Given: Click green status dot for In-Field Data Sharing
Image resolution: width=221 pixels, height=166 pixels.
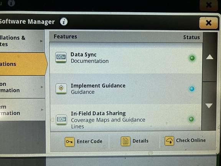Looking at the screenshot, I should (191, 119).
